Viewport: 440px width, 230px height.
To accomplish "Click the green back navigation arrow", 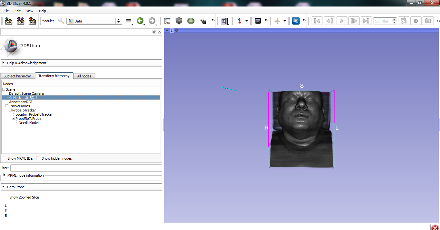I will pos(140,21).
